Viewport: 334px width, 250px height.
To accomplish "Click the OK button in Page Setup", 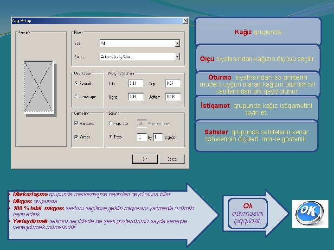I will 145,159.
